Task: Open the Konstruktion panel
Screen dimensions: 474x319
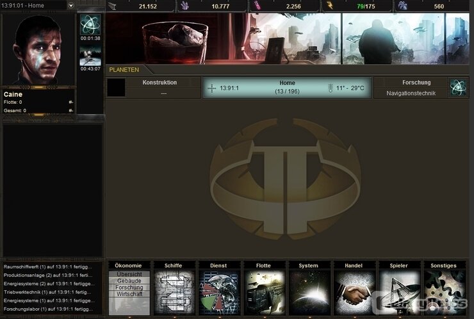Action: [x=163, y=87]
